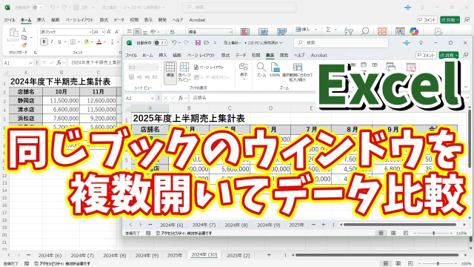Open 表示 (Show) dropdown in front window ribbon

tap(244, 71)
